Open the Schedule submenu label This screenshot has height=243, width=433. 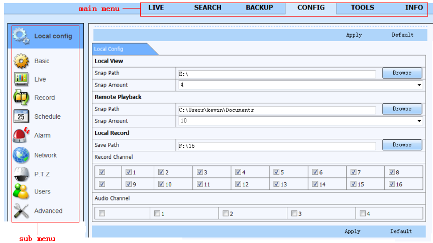47,117
